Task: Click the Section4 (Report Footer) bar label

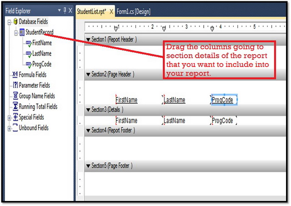Action: (x=113, y=131)
